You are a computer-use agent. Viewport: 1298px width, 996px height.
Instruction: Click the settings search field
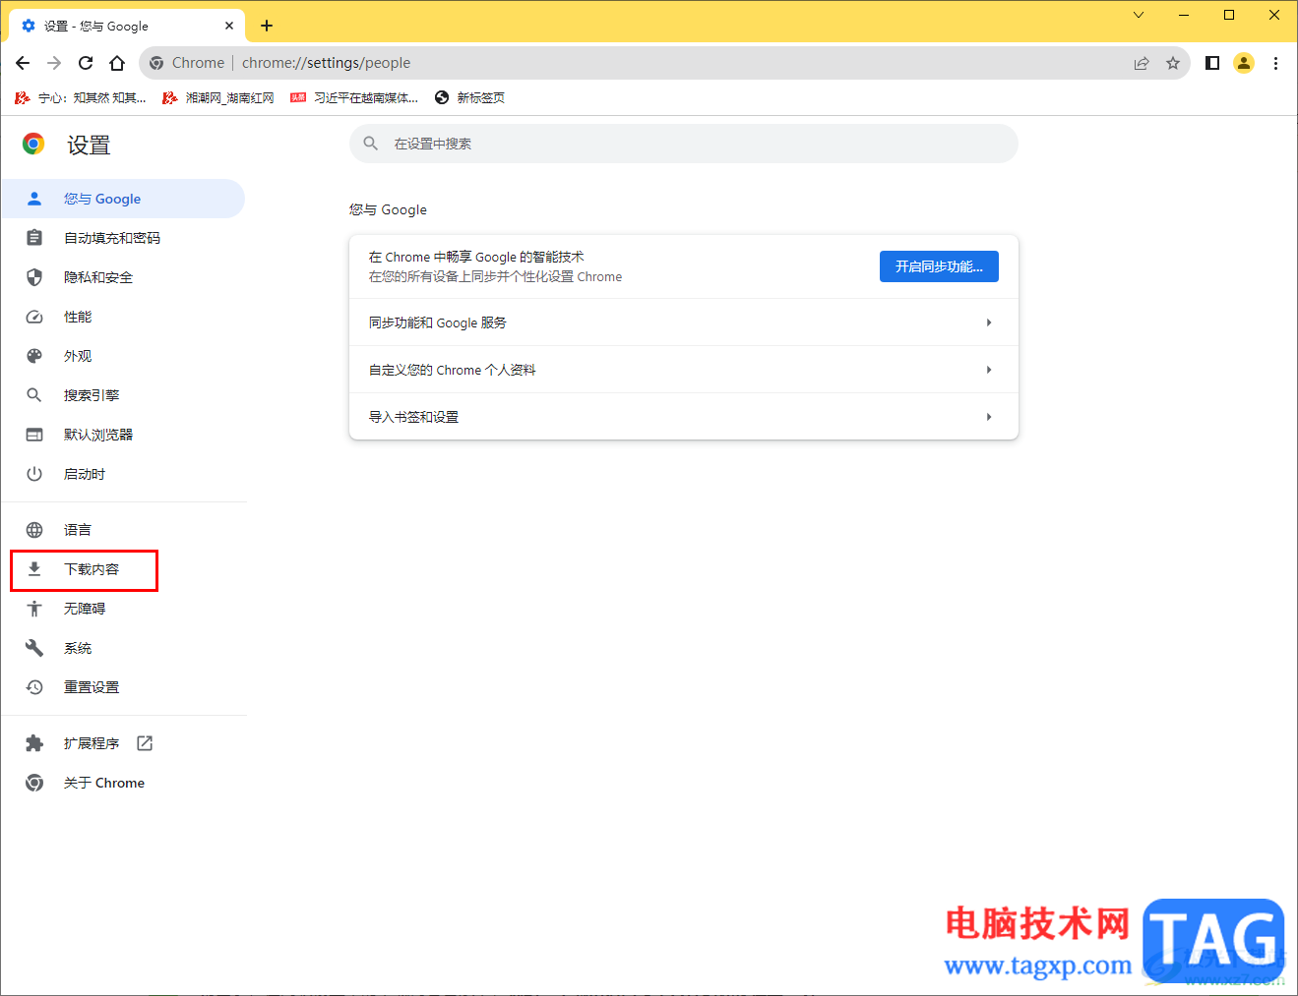pyautogui.click(x=683, y=143)
